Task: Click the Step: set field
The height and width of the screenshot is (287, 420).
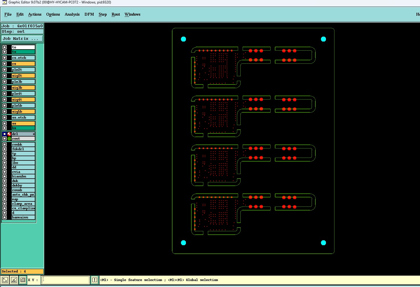Action: tap(23, 31)
